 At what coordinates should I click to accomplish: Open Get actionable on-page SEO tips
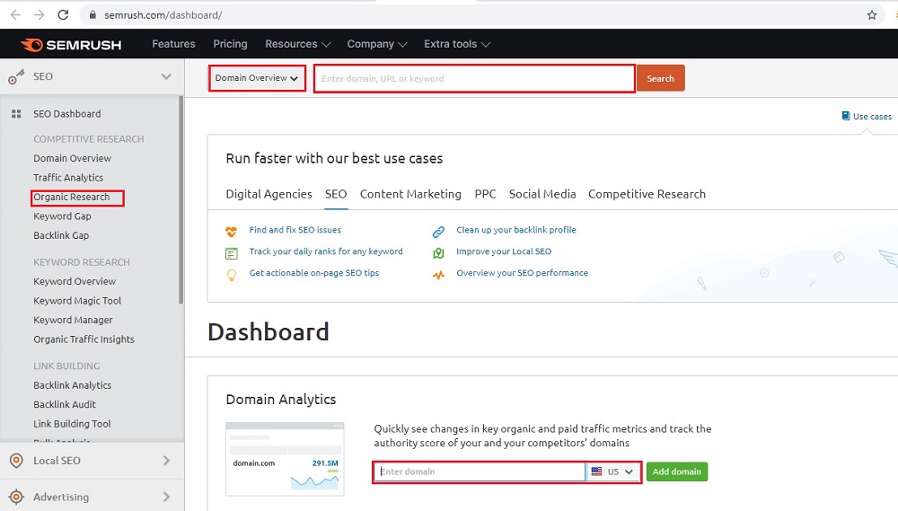point(313,273)
